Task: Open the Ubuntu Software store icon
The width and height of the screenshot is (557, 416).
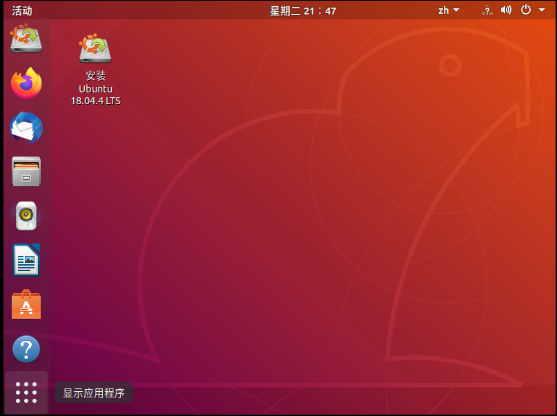Action: point(26,304)
